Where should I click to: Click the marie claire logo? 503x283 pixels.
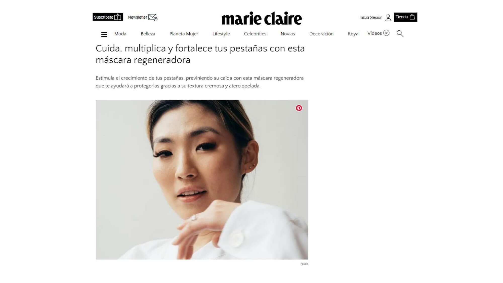(x=262, y=18)
